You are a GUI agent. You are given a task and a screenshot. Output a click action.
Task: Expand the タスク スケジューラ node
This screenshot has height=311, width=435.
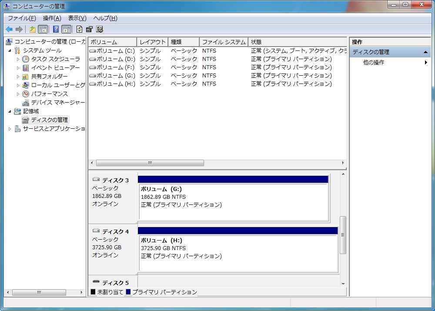click(18, 59)
